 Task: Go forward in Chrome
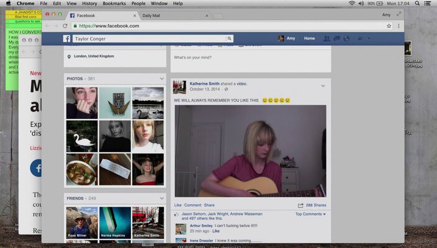pos(56,26)
